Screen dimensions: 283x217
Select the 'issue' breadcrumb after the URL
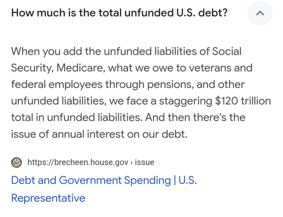(145, 162)
